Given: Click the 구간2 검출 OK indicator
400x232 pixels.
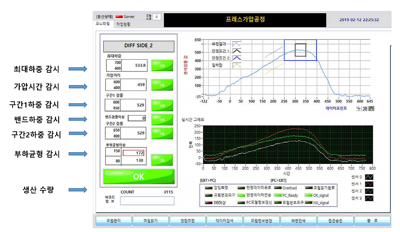Looking at the screenshot, I should click(162, 134).
